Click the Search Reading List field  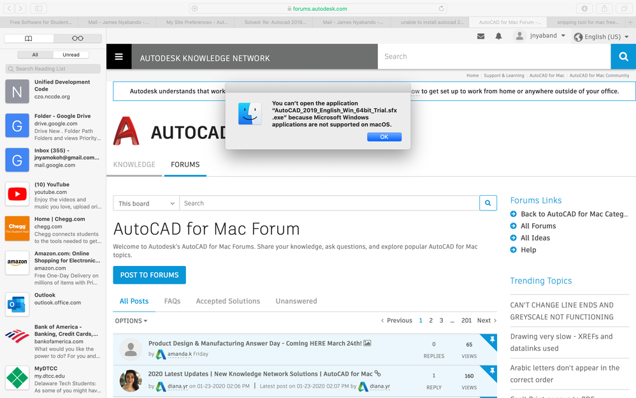(x=53, y=69)
